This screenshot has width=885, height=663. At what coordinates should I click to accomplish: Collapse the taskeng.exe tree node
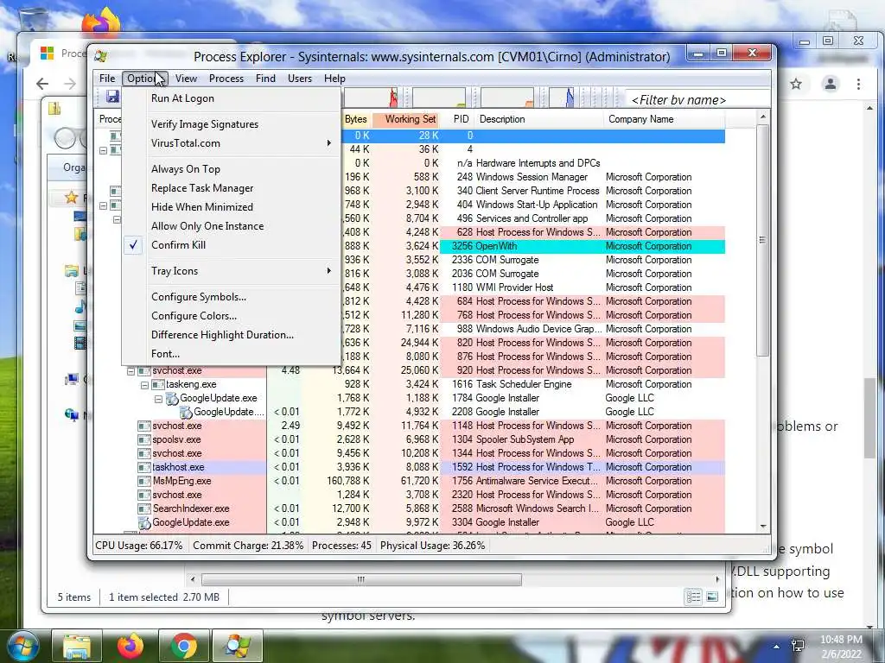144,385
